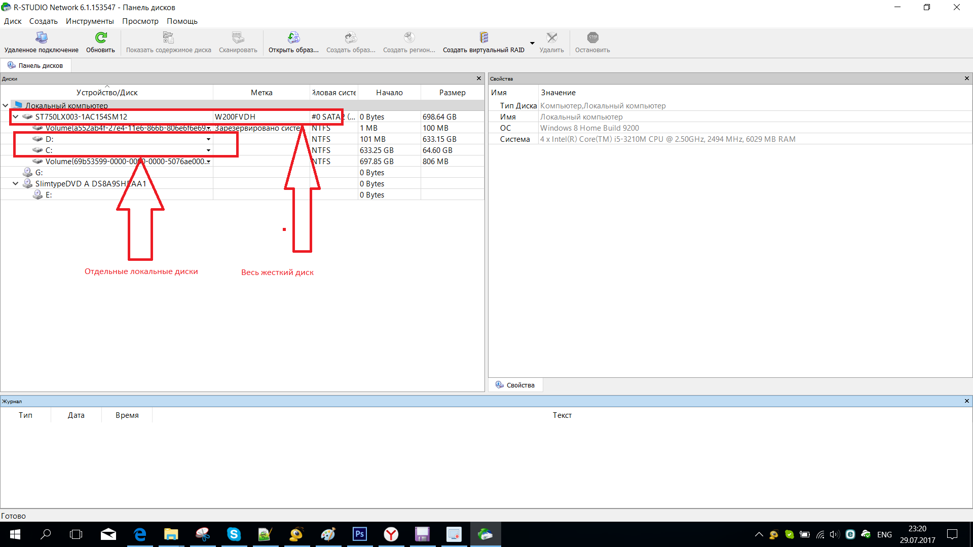973x547 pixels.
Task: Click Создать образ toolbar icon
Action: (351, 37)
